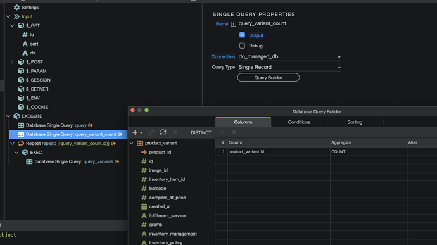Toggle the DISTINCT option

point(201,133)
